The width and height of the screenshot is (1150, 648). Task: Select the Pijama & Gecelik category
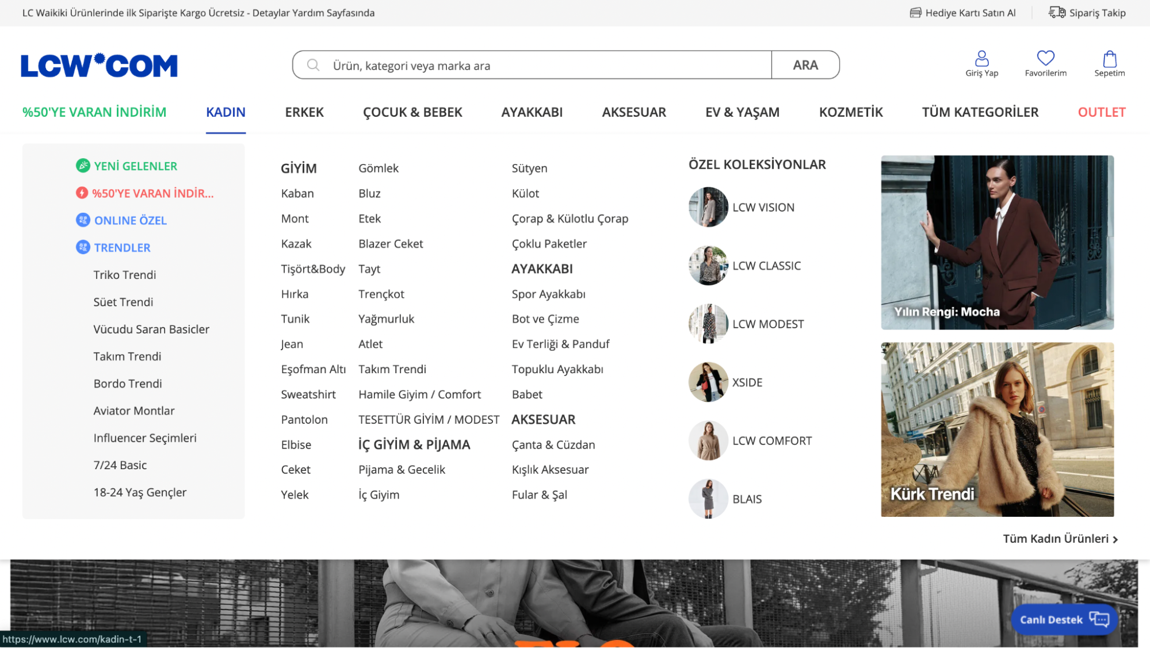pyautogui.click(x=402, y=469)
